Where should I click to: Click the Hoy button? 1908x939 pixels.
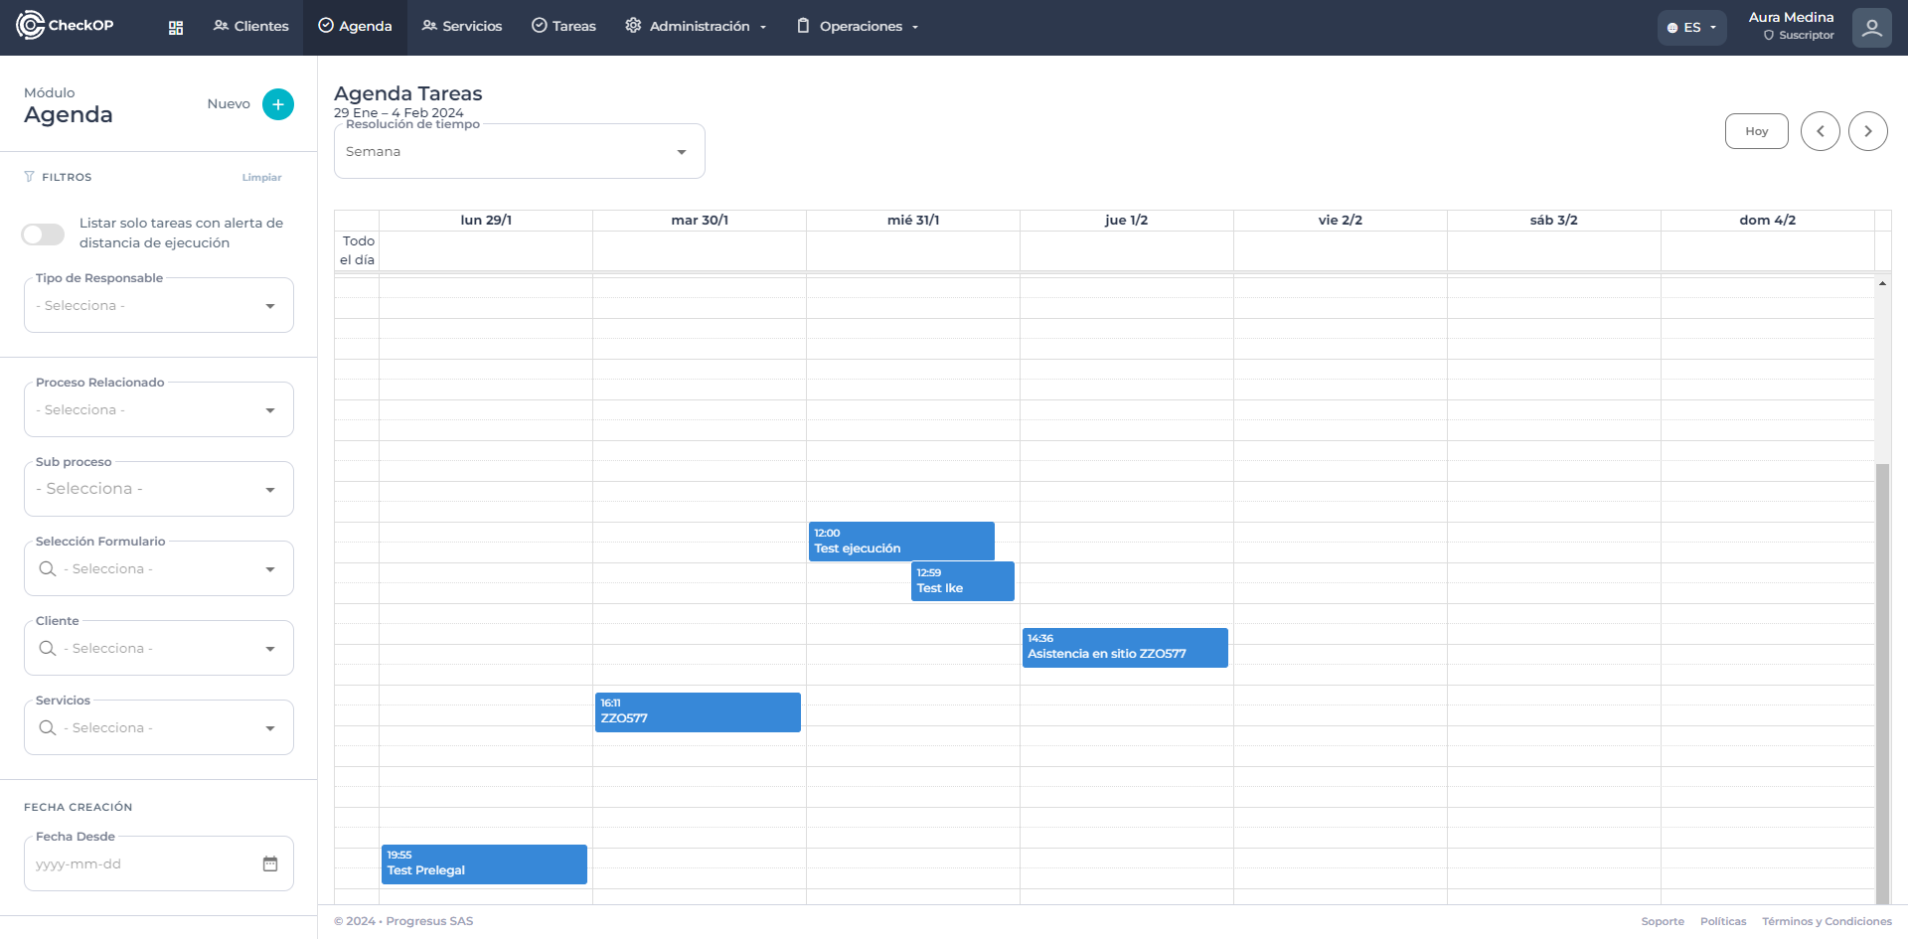click(x=1757, y=131)
